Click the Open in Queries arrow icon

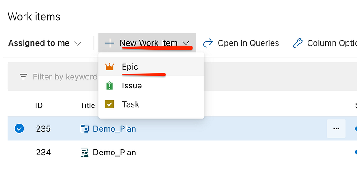coord(208,43)
